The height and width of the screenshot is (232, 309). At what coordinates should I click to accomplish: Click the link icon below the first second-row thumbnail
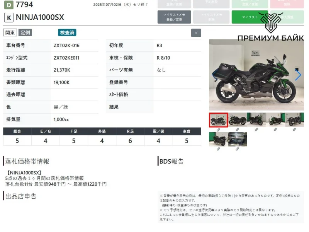click(218, 149)
